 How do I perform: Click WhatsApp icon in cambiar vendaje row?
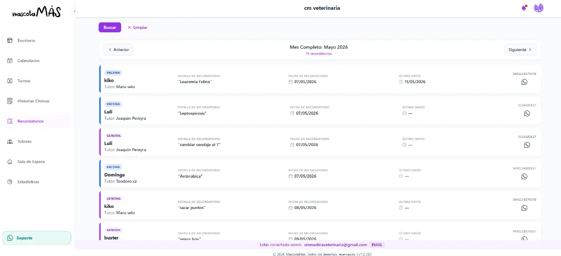coord(526,145)
